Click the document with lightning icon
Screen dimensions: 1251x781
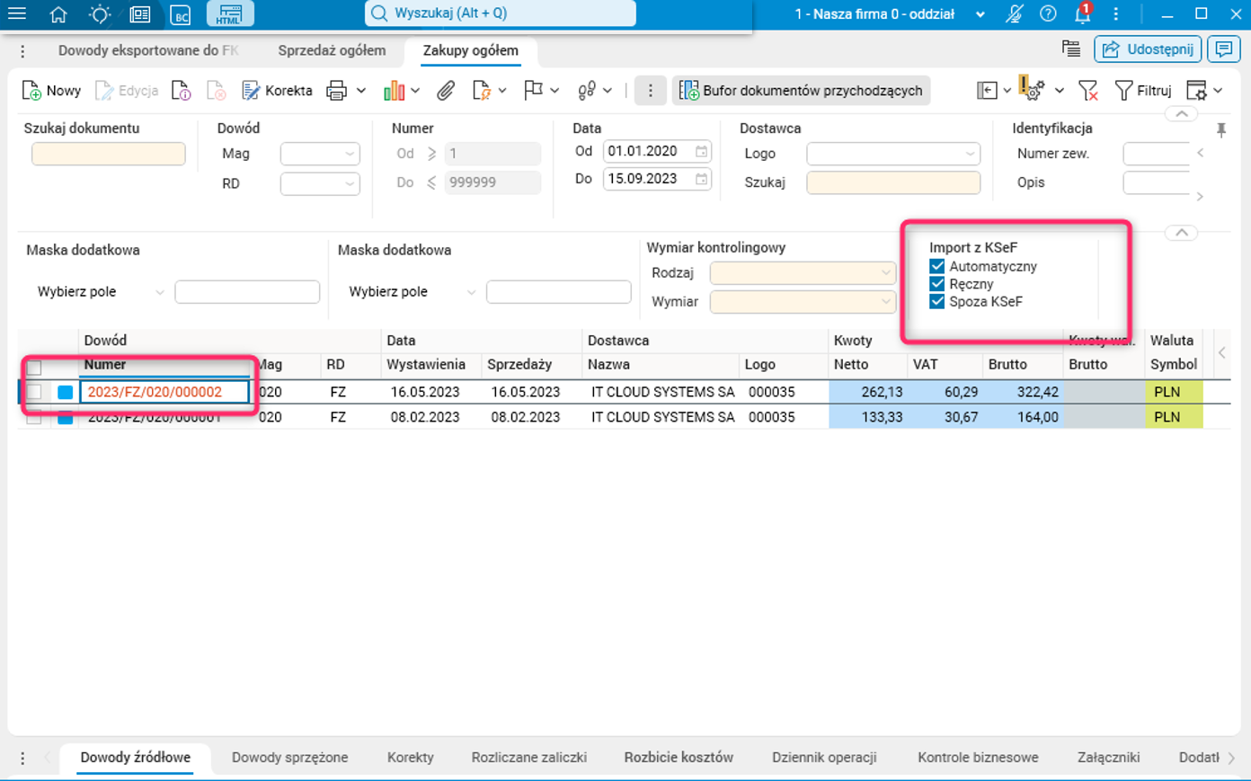point(482,91)
